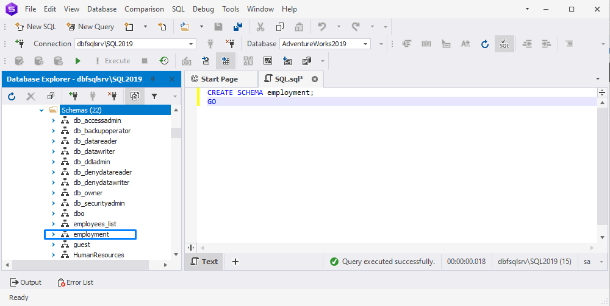610x306 pixels.
Task: Refresh the Database Explorer tree
Action: (x=12, y=96)
